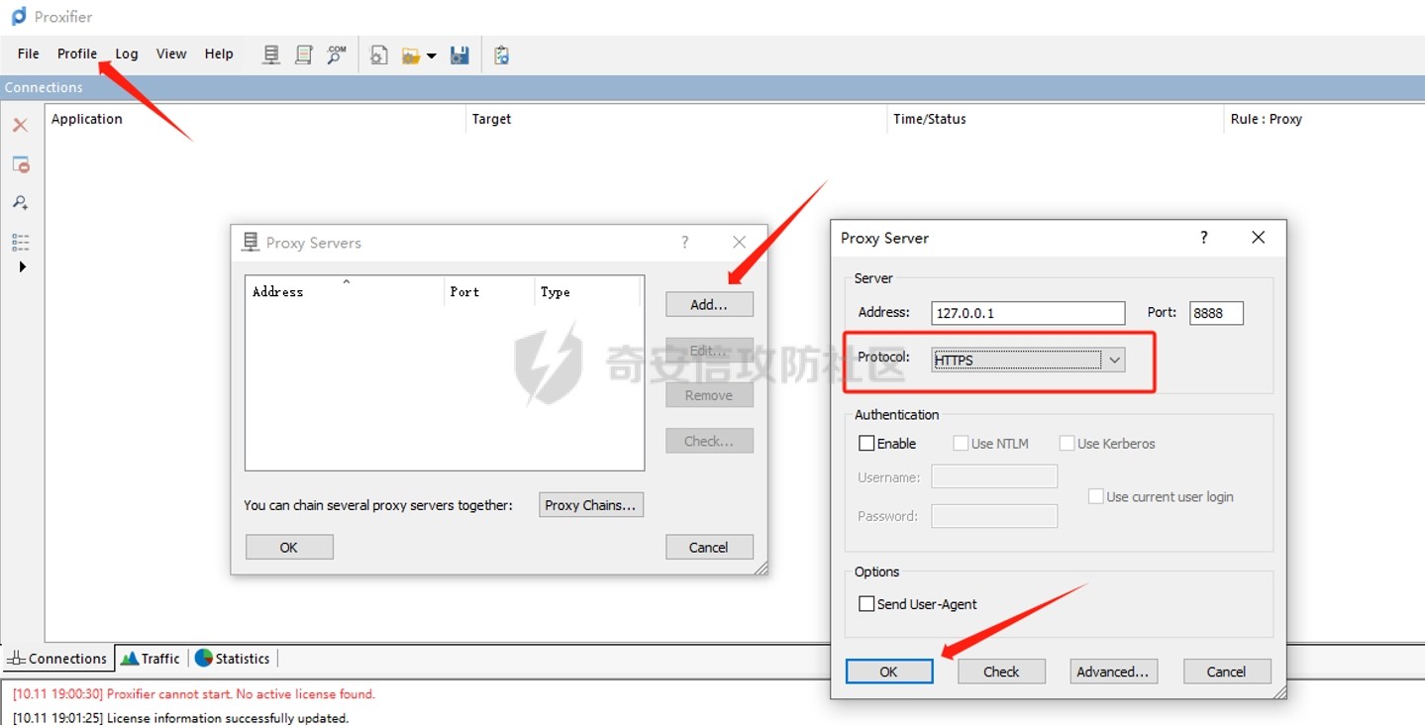This screenshot has width=1425, height=728.
Task: Enable the Authentication checkbox
Action: pos(866,444)
